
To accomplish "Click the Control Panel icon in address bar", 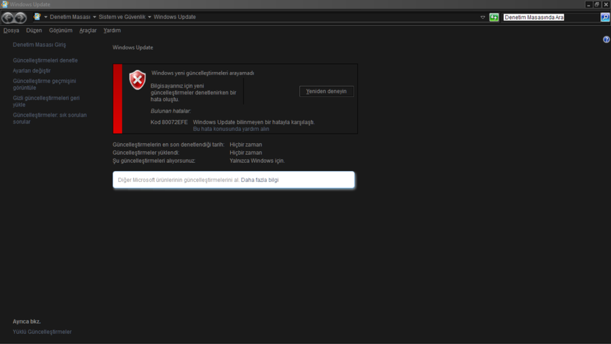I will coord(37,17).
